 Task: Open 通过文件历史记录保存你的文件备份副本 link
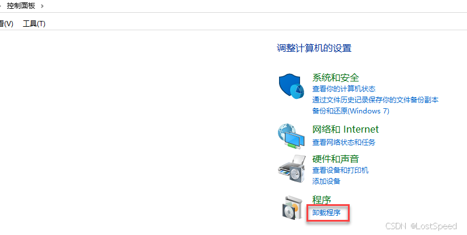point(375,99)
